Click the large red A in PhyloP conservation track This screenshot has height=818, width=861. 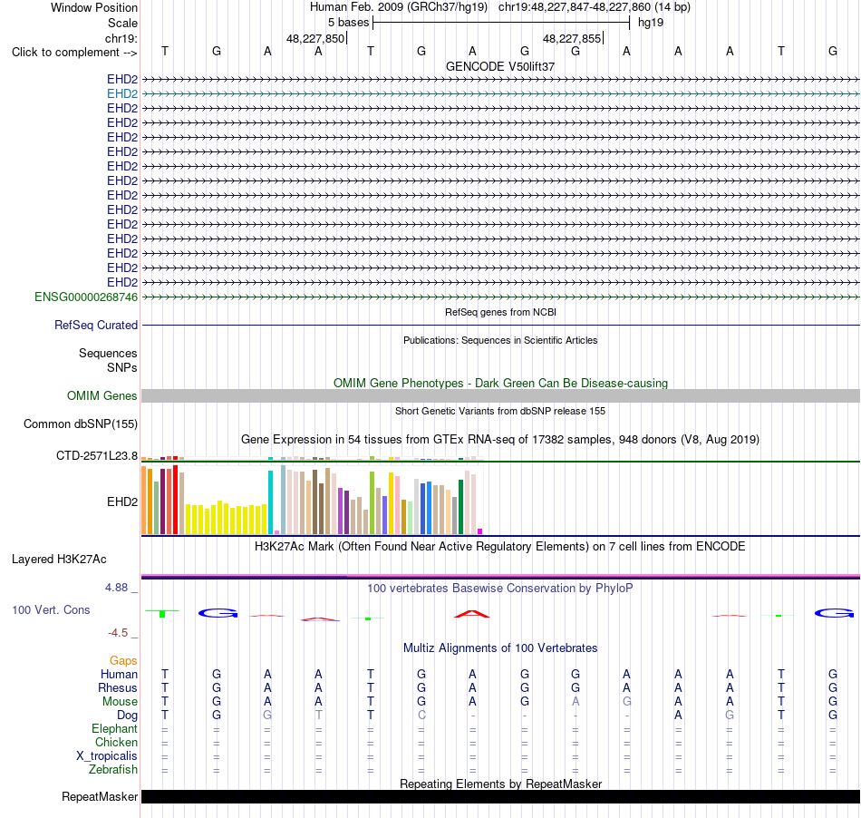pyautogui.click(x=472, y=614)
